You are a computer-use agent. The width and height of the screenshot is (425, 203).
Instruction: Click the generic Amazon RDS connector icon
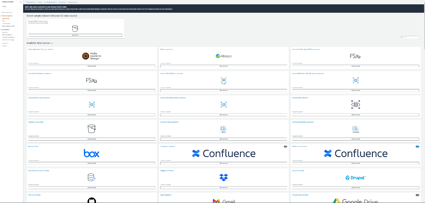355,105
